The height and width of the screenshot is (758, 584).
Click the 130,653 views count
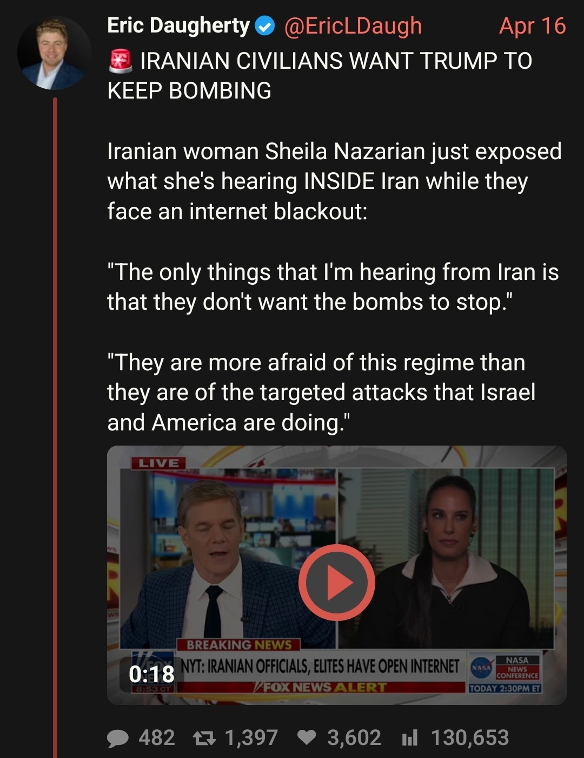tap(470, 738)
